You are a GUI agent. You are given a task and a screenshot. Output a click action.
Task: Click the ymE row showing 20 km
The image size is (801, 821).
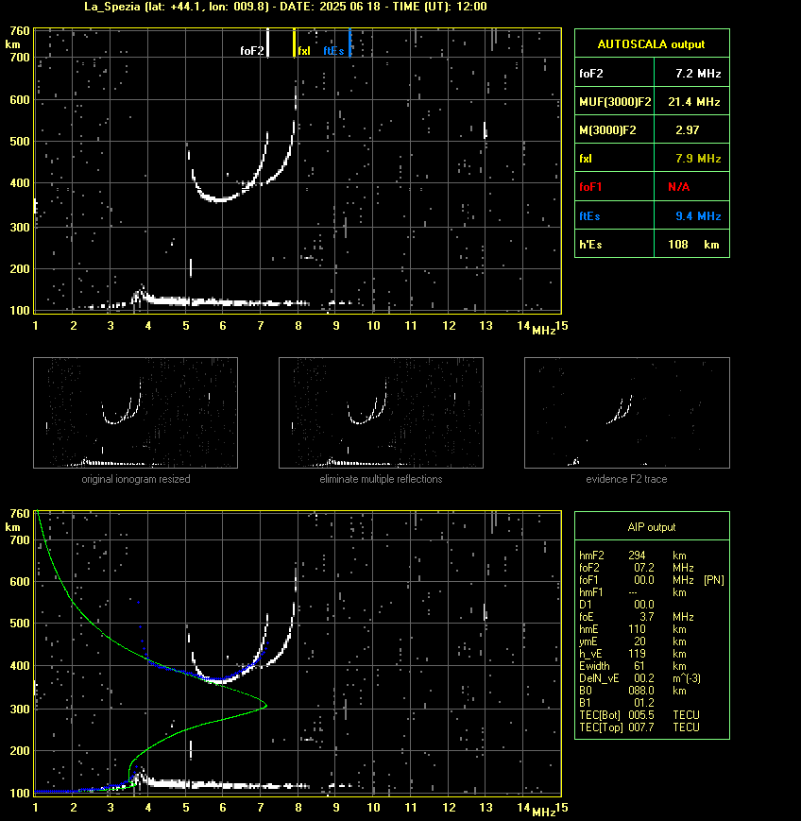[x=633, y=641]
